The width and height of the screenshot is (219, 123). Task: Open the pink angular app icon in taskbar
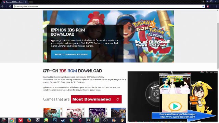[80, 120]
